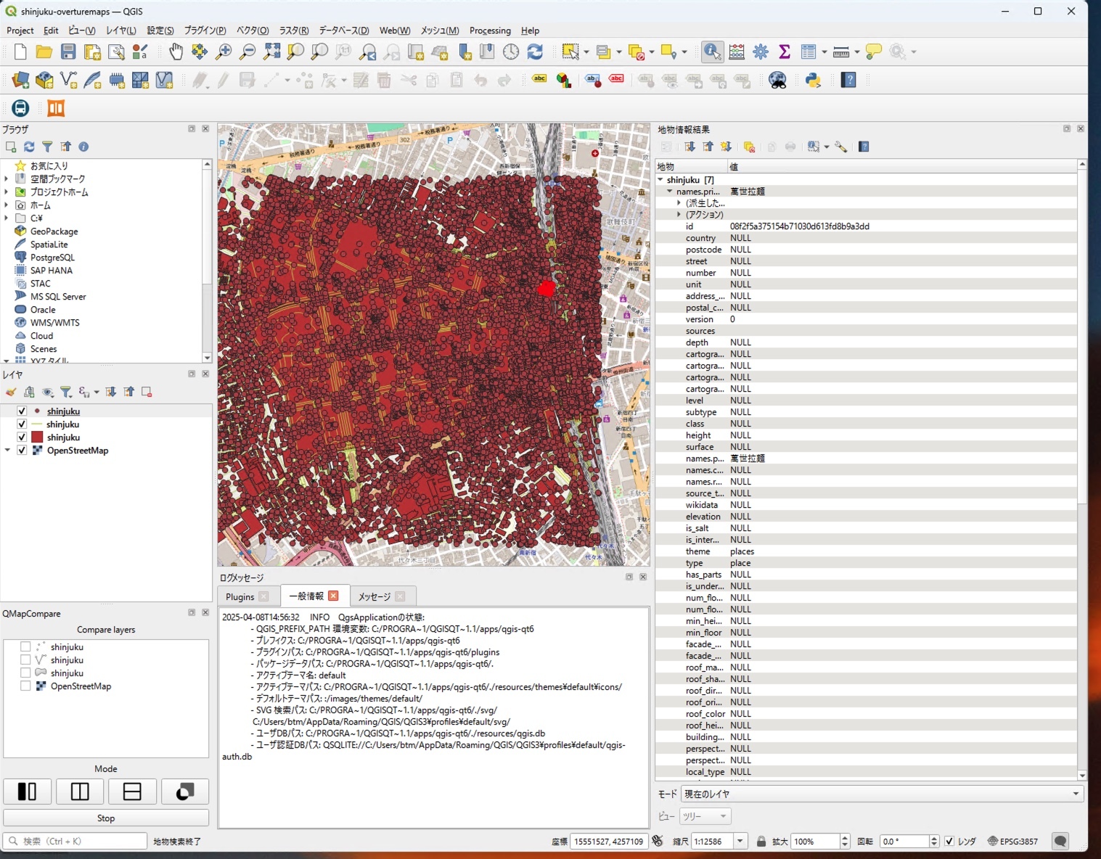Click the 検索 (Ctrl + K) locator search box
Viewport: 1101px width, 859px height.
pyautogui.click(x=75, y=841)
